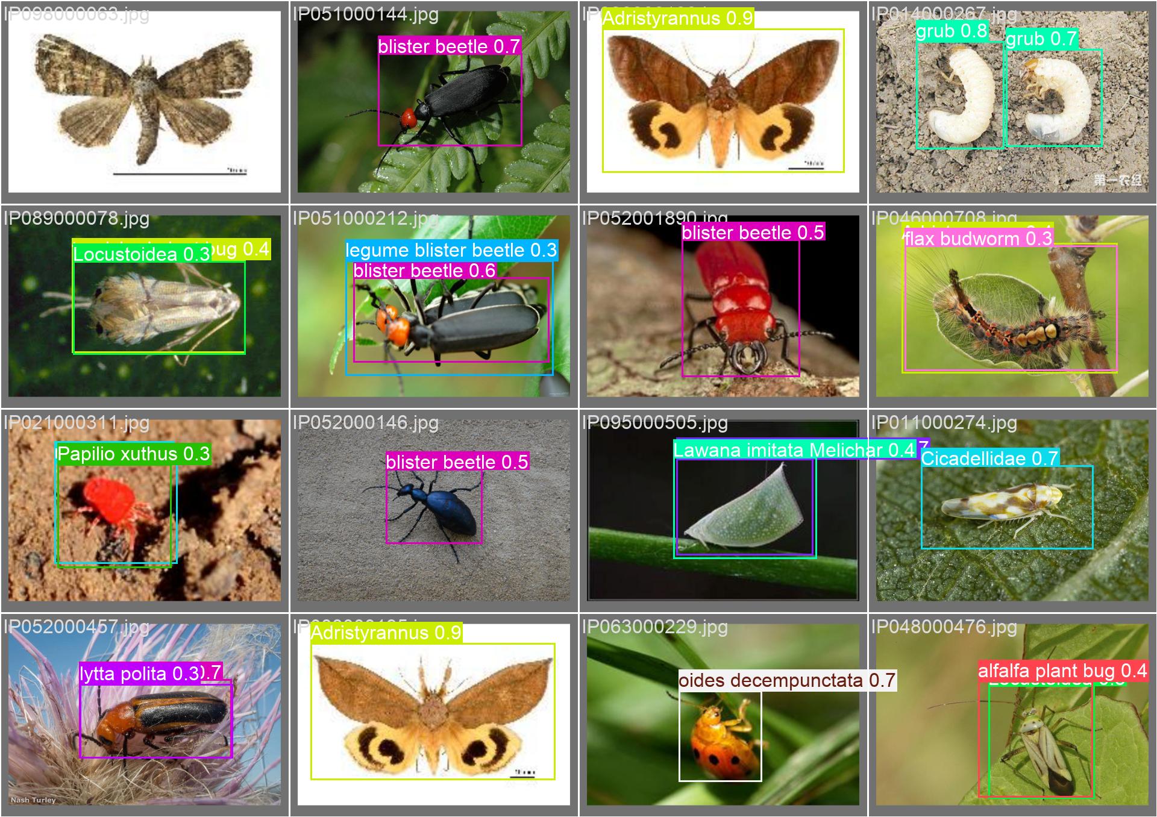Click the 'grub 0.7' detection label
1157x817 pixels.
1041,39
